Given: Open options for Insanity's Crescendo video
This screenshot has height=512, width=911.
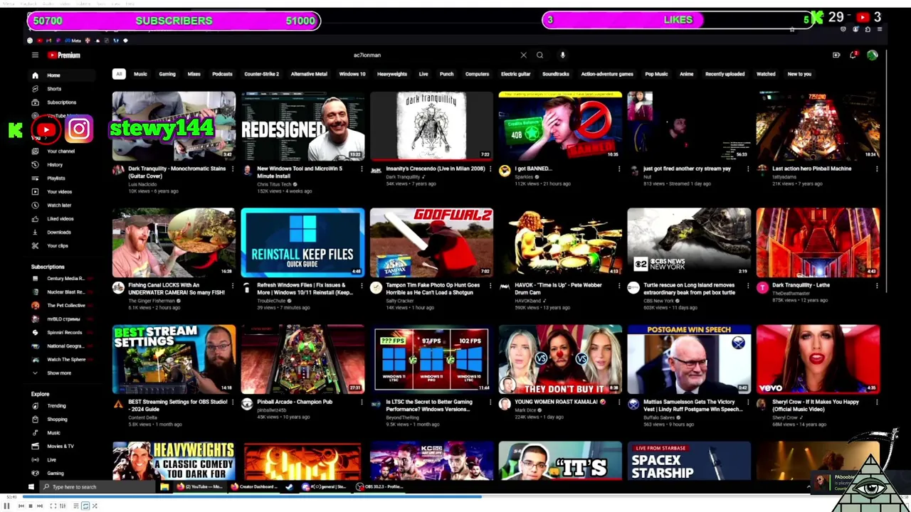Looking at the screenshot, I should [490, 169].
